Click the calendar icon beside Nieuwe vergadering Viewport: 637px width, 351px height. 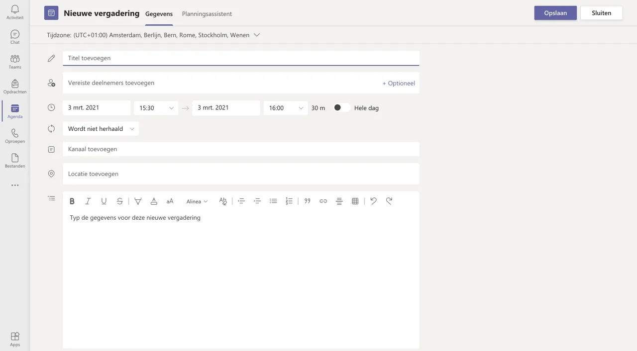(51, 13)
